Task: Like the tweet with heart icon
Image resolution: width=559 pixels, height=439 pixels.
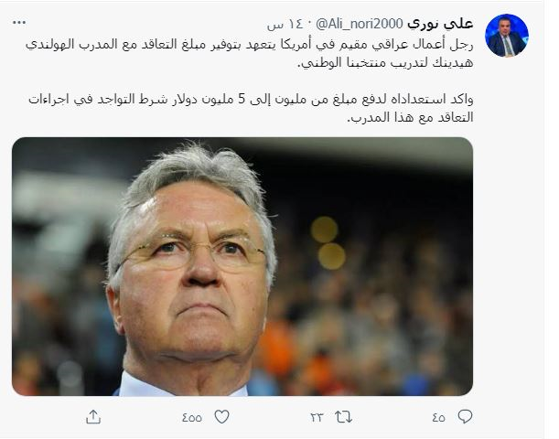Action: (221, 416)
